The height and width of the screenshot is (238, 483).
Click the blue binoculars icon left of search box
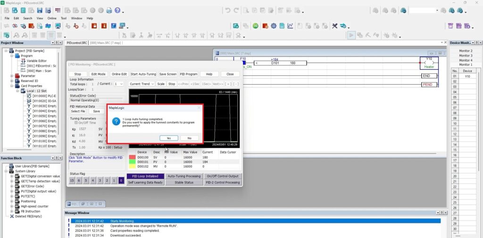[403, 10]
